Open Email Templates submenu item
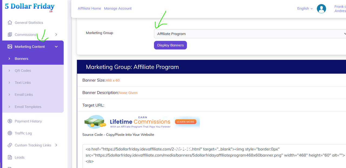The image size is (346, 168). [28, 107]
